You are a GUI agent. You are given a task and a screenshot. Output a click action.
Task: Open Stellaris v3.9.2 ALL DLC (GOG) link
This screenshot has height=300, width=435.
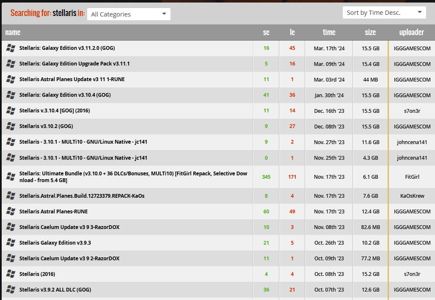55,290
